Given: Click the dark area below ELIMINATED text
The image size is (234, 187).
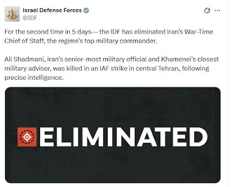Looking at the screenshot, I should click(113, 165).
